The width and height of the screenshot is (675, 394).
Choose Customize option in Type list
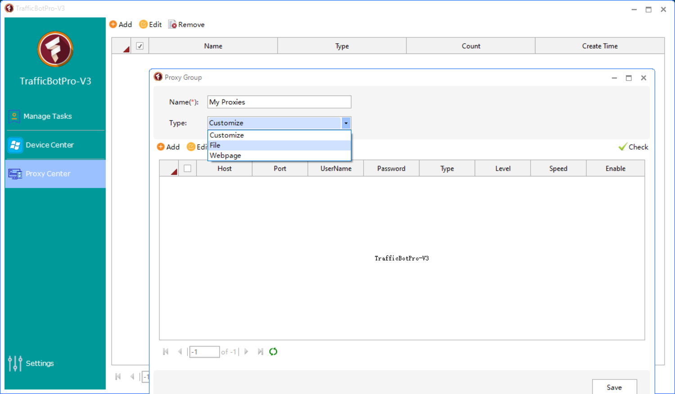point(279,135)
